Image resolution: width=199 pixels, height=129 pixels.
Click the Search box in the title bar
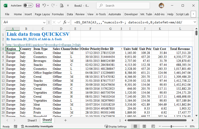coord(123,6)
